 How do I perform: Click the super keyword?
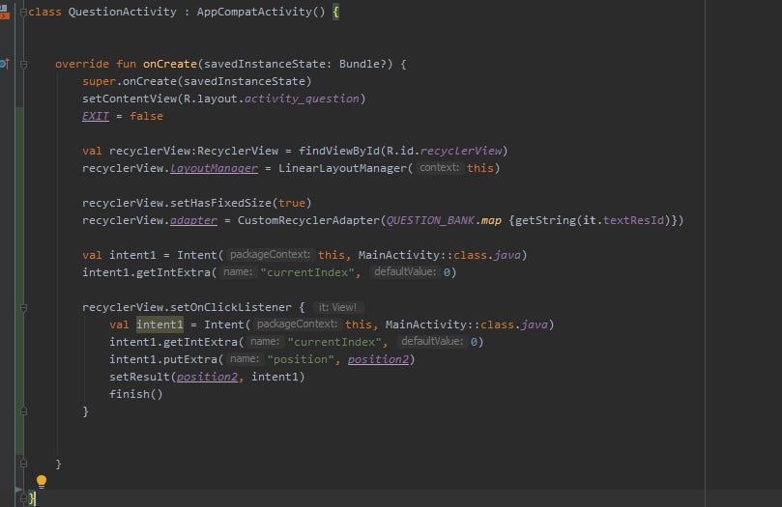[99, 81]
